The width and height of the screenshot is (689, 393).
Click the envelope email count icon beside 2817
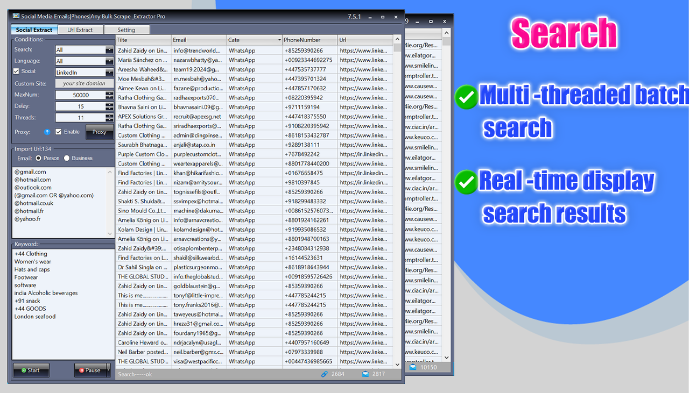[365, 374]
